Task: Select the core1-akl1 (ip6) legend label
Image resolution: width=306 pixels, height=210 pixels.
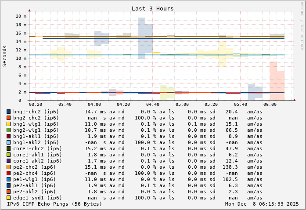Action: [x=37, y=155]
